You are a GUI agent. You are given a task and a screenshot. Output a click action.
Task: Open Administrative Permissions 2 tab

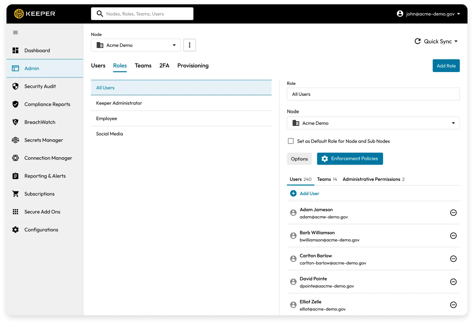(x=374, y=179)
